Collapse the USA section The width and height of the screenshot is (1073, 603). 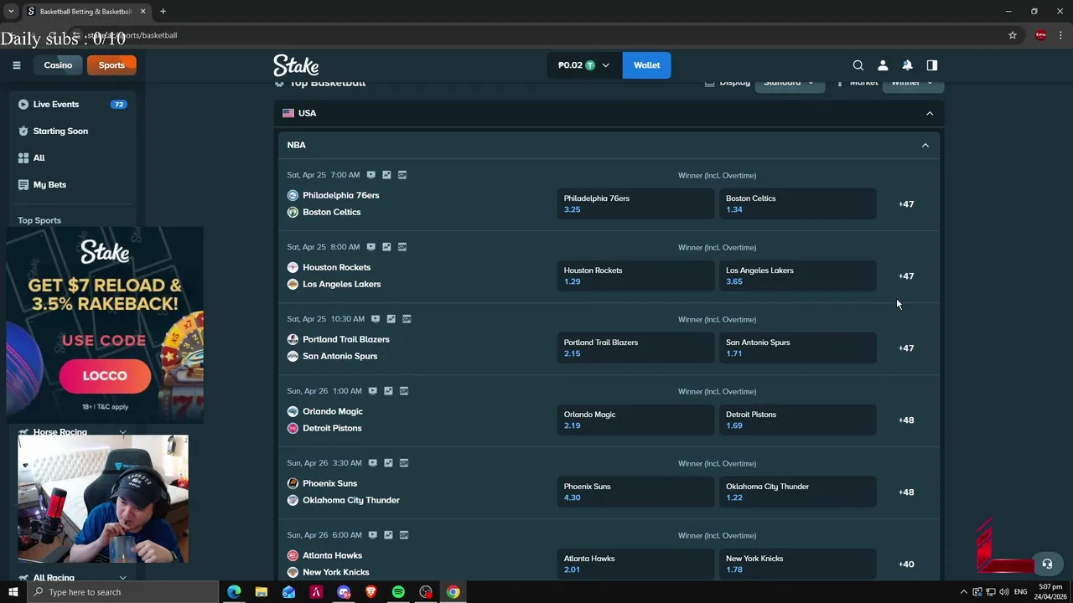tap(930, 113)
